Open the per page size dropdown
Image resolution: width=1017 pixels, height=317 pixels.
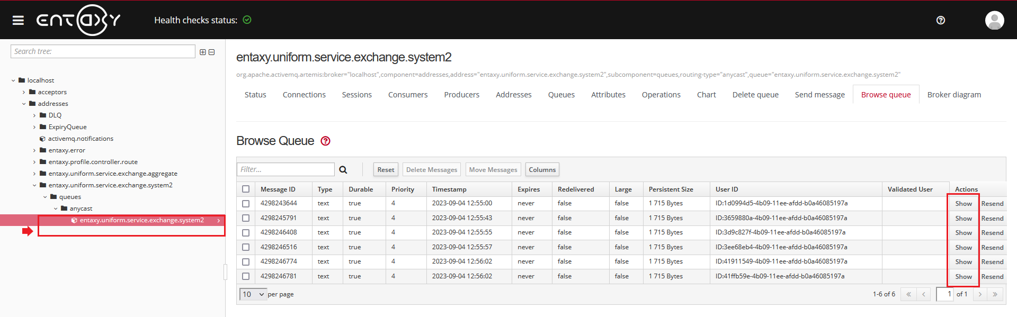pyautogui.click(x=253, y=294)
